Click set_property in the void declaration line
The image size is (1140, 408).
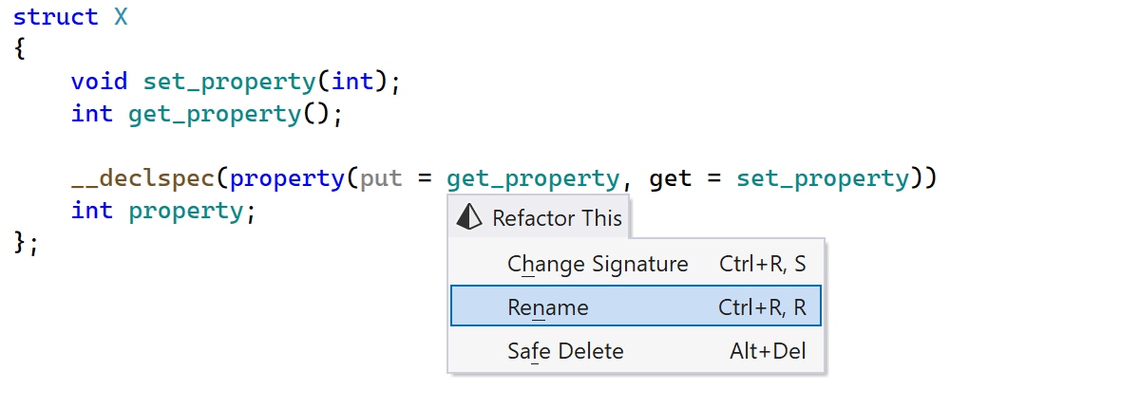229,82
